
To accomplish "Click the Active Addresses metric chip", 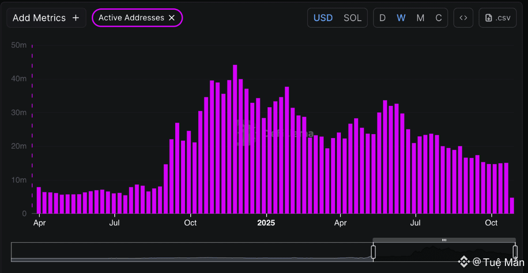I will [131, 18].
